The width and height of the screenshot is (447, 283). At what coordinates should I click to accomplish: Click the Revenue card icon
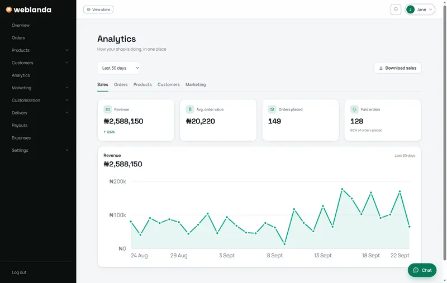point(107,109)
